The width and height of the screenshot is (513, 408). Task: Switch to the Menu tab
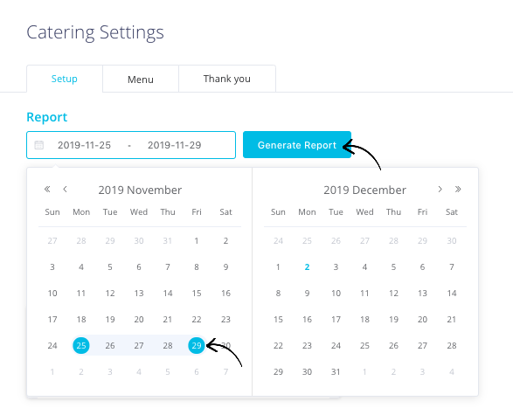[141, 80]
